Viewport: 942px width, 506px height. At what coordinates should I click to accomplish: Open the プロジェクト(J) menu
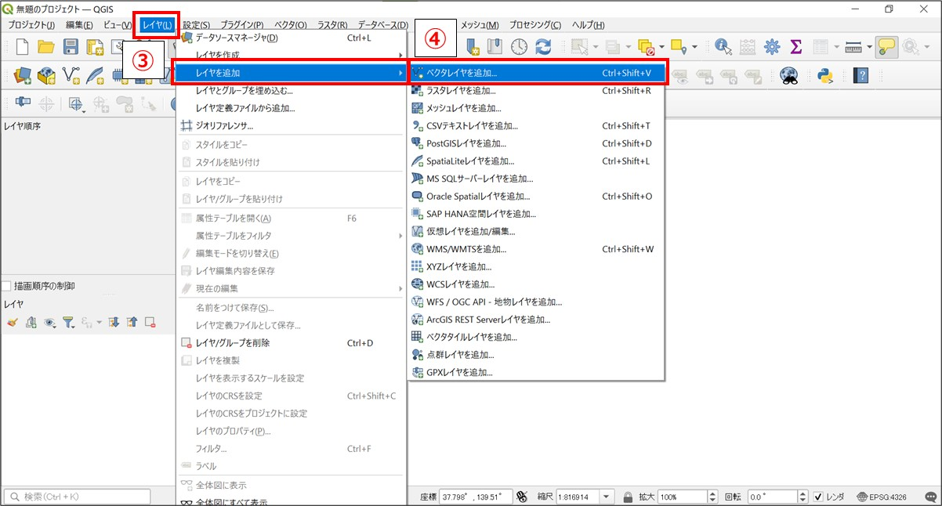pos(31,25)
